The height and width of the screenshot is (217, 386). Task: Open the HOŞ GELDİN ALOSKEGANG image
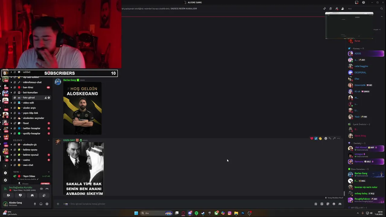coord(82,108)
